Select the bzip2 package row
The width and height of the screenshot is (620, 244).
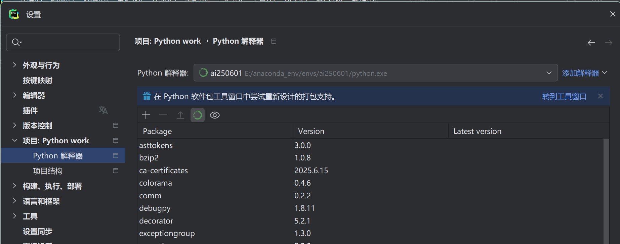pos(370,158)
